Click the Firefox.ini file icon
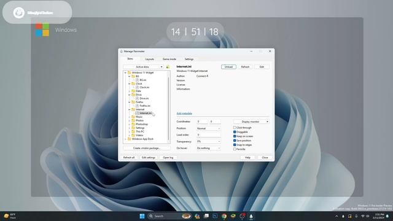Viewport: 393px width, 221px height. pos(137,106)
